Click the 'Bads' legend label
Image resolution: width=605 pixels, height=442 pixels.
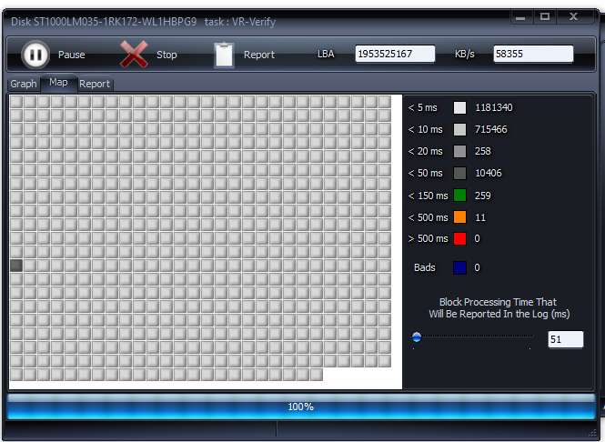425,267
